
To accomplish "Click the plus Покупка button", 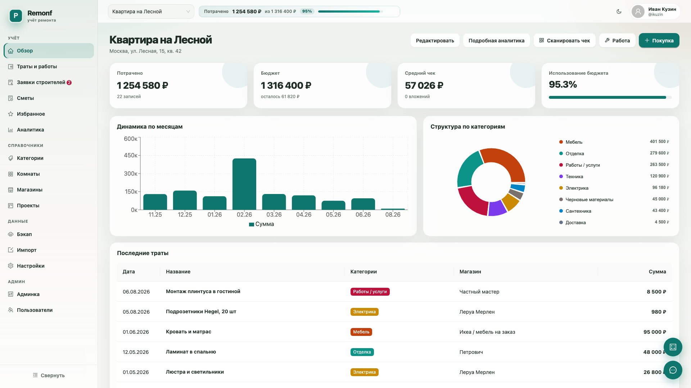I will [x=659, y=41].
